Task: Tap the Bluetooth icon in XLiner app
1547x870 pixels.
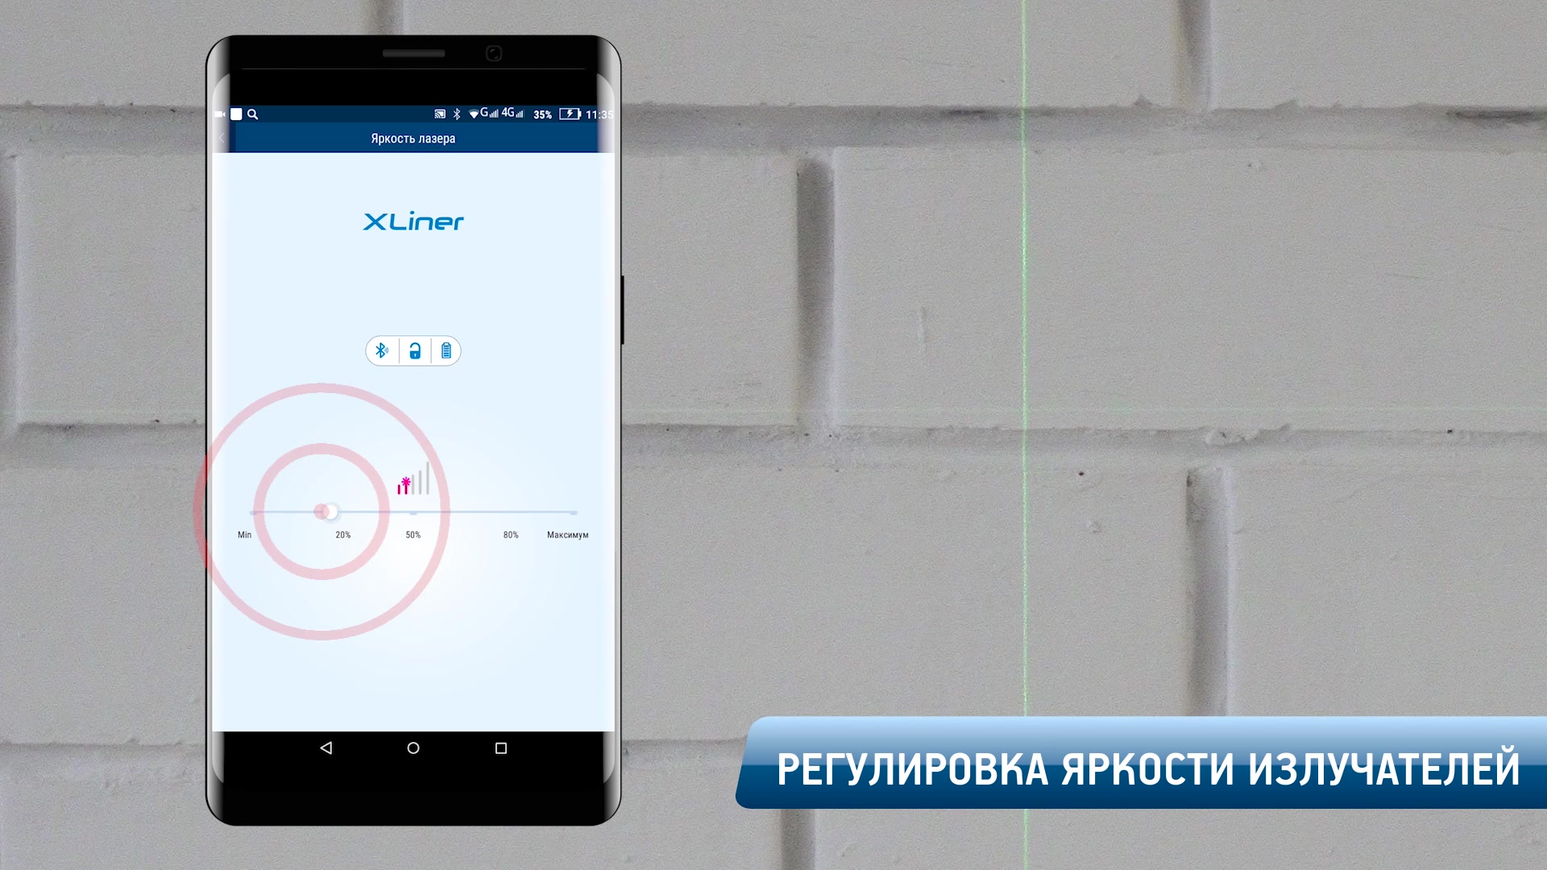Action: point(380,350)
